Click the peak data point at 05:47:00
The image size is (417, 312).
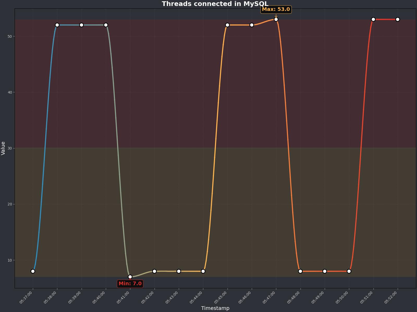click(x=276, y=19)
